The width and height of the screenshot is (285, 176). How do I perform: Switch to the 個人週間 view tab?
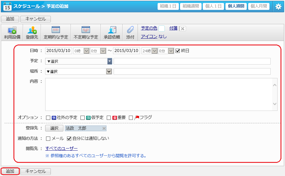(x=236, y=6)
